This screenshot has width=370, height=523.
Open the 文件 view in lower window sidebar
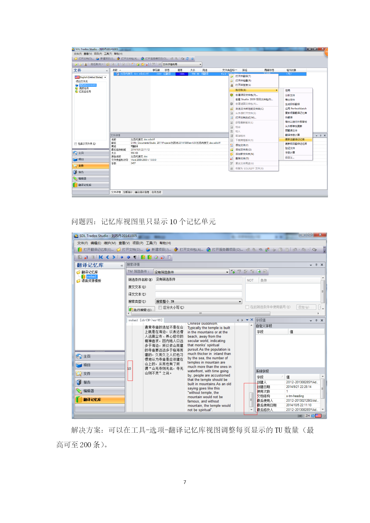pyautogui.click(x=100, y=374)
